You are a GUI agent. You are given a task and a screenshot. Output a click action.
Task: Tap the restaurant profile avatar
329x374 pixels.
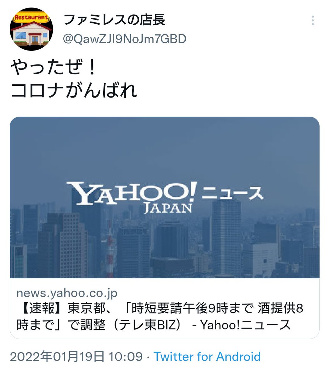tap(32, 30)
